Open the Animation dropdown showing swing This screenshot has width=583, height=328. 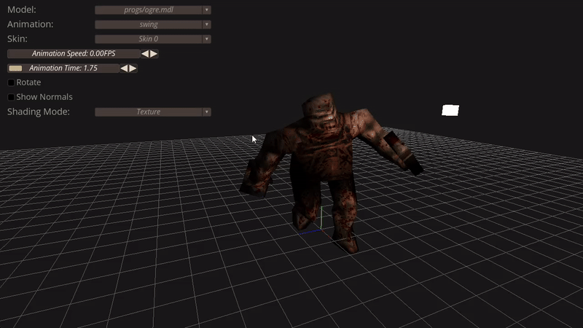pyautogui.click(x=153, y=25)
